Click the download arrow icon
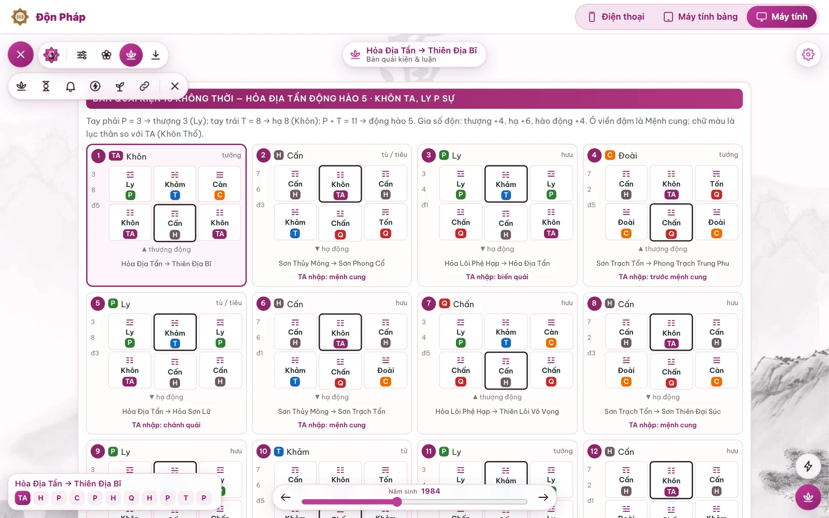 155,55
